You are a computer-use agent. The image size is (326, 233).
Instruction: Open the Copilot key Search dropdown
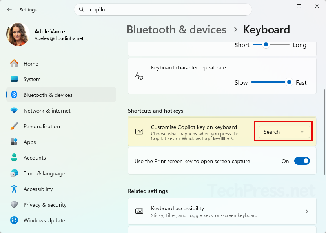pyautogui.click(x=283, y=132)
